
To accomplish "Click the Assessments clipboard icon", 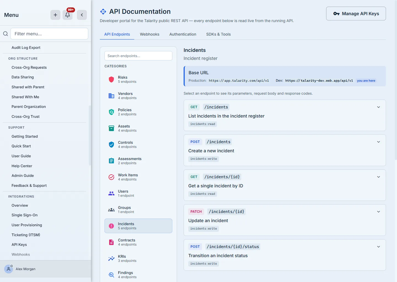I will point(111,161).
